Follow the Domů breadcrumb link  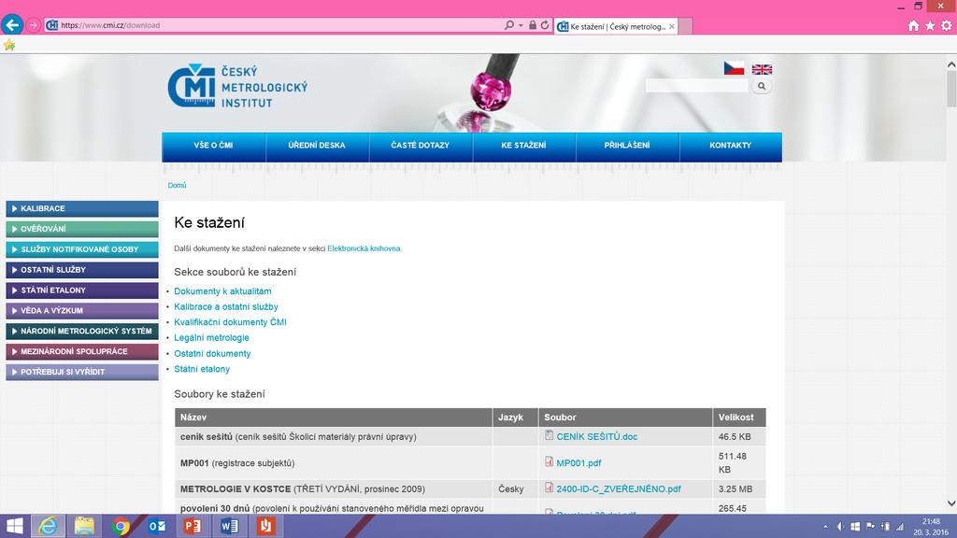pyautogui.click(x=177, y=186)
